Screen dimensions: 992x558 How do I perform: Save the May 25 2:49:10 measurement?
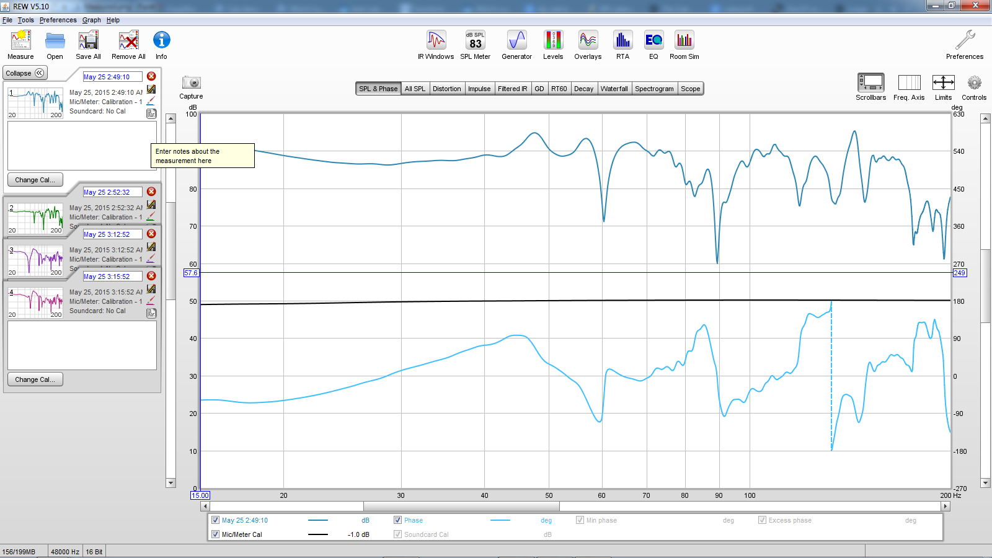[x=151, y=89]
